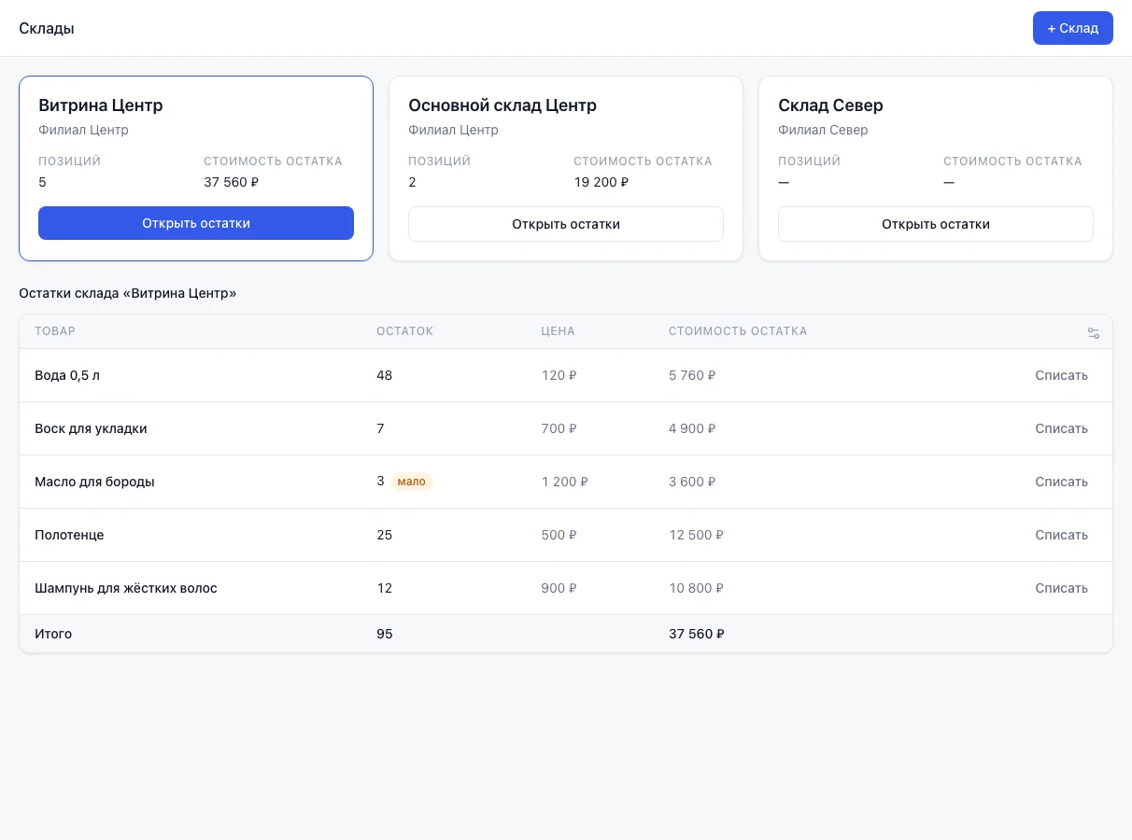
Task: Click the stock quantity 48 cell
Action: pos(384,375)
